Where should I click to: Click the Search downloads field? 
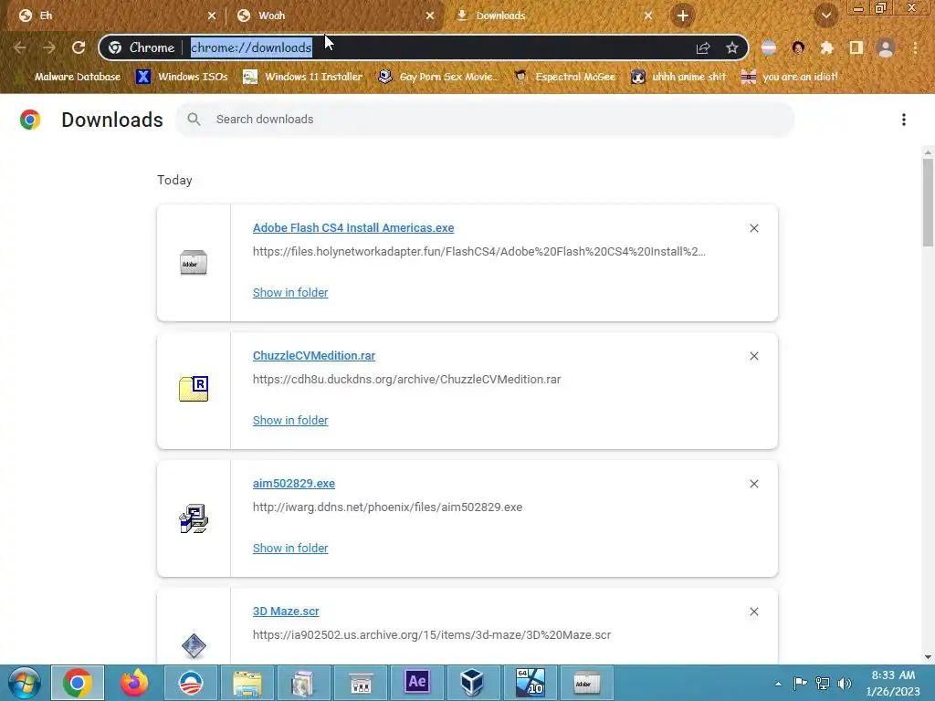point(485,120)
